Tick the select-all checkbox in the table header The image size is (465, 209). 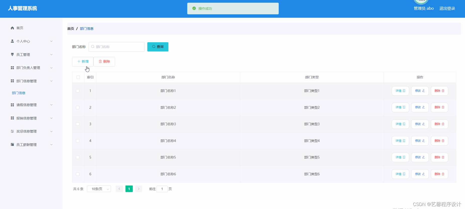78,77
